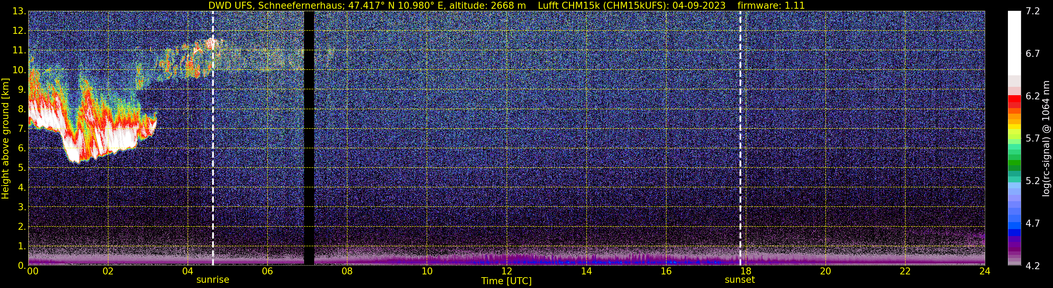Screen dimensions: 1053x288
Task: Click the white top section of the colorbar
Action: pyautogui.click(x=1014, y=43)
